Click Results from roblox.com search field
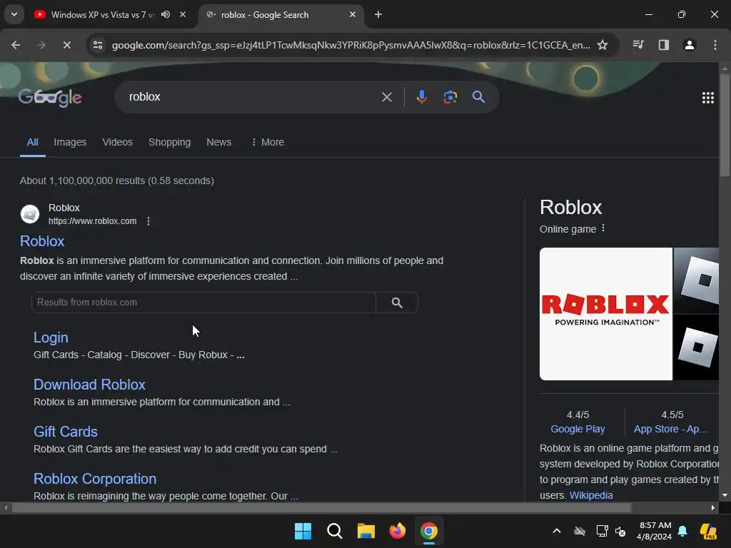This screenshot has height=548, width=731. (x=203, y=303)
